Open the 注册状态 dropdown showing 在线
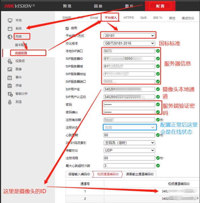Screen dimensions: 200x203 click(x=130, y=127)
